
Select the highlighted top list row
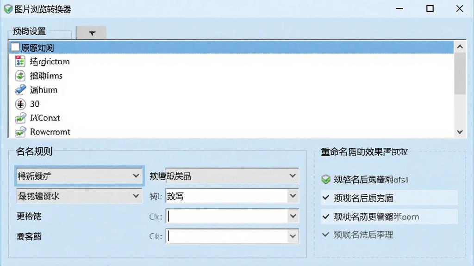(x=231, y=48)
